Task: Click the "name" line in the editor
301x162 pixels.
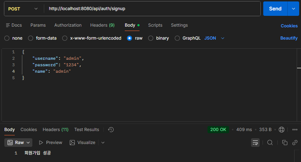Action: [x=52, y=71]
